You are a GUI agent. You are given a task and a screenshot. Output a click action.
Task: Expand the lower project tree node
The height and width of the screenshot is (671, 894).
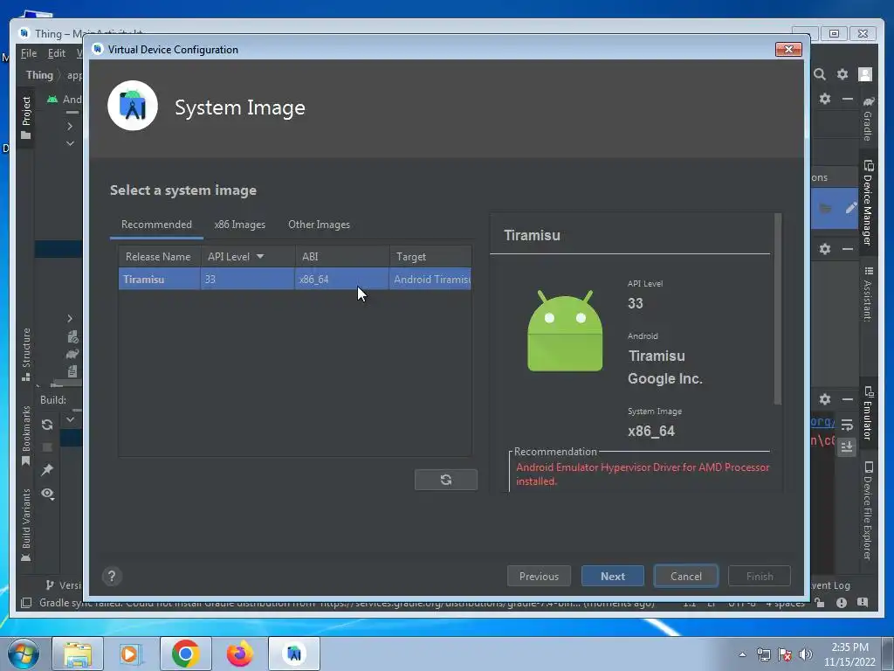pos(70,318)
